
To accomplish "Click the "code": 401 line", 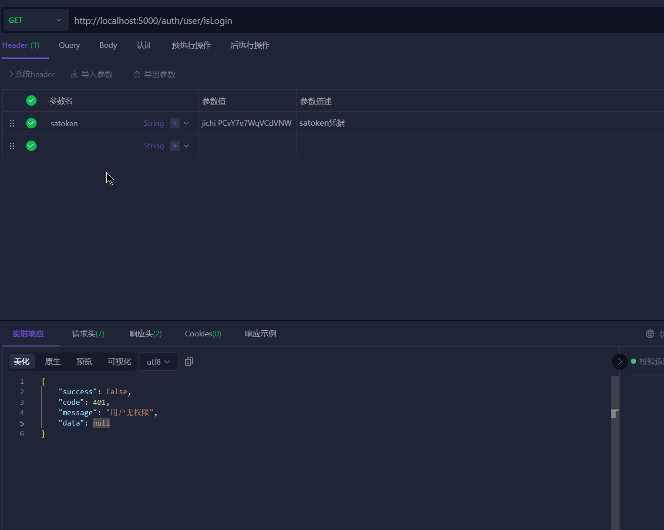I will 84,402.
